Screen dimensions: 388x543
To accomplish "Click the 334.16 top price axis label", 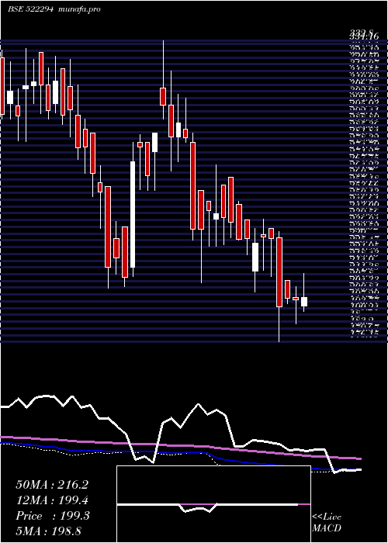I will 365,36.
